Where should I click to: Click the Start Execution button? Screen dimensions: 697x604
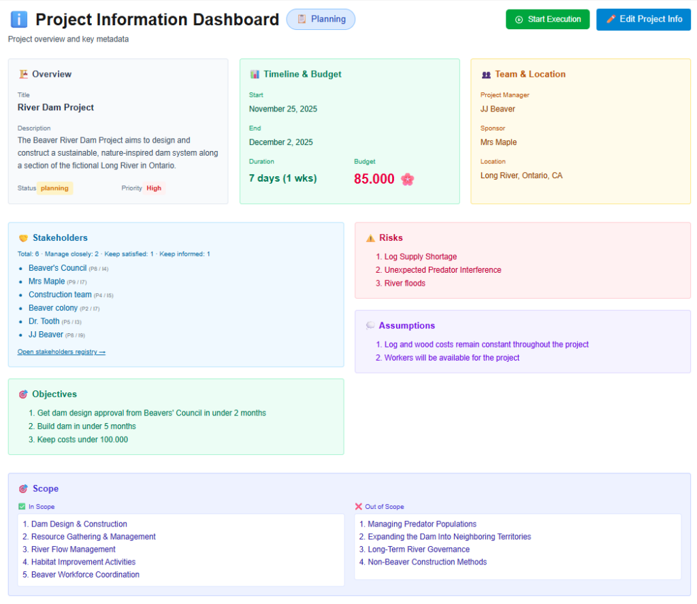pos(547,19)
